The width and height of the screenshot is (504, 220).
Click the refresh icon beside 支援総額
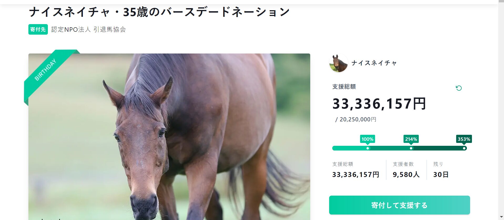(459, 88)
